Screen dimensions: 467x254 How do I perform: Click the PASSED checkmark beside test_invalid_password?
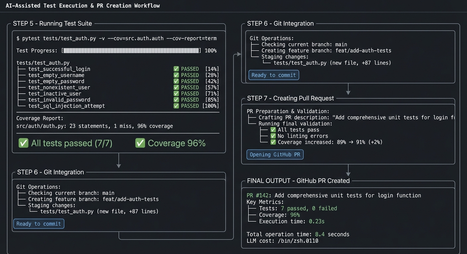point(176,100)
